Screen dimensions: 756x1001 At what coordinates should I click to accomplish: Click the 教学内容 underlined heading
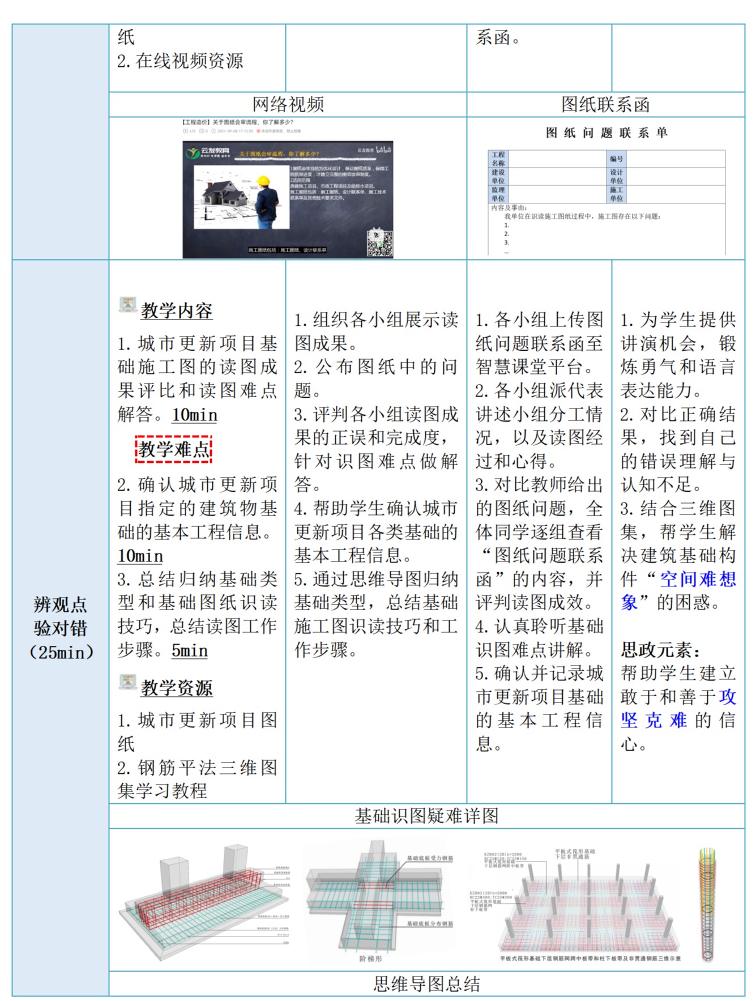pos(177,310)
